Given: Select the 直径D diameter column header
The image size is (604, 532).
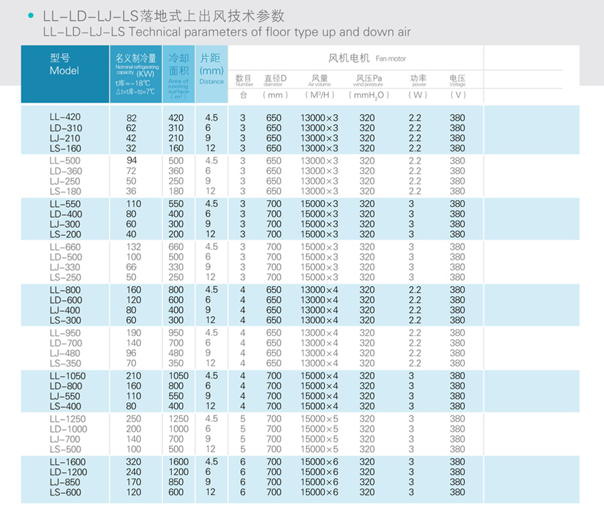Looking at the screenshot, I should pos(274,80).
